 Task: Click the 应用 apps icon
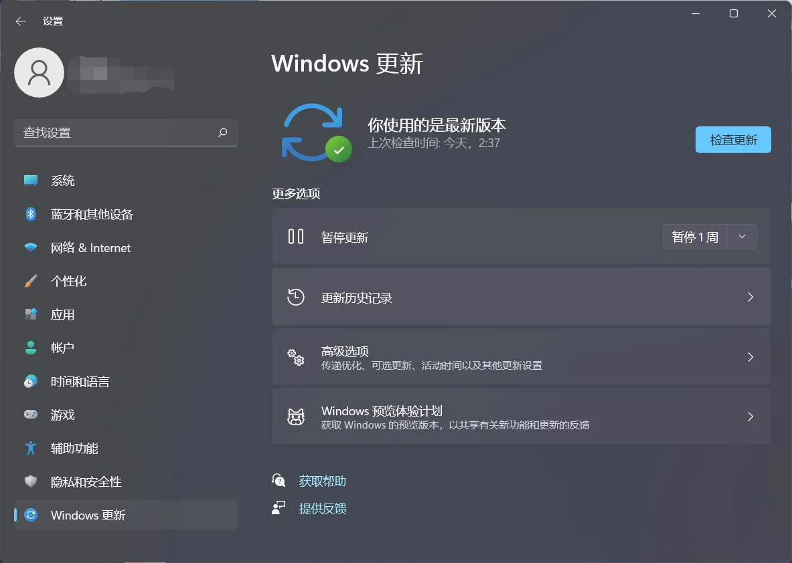(x=31, y=314)
